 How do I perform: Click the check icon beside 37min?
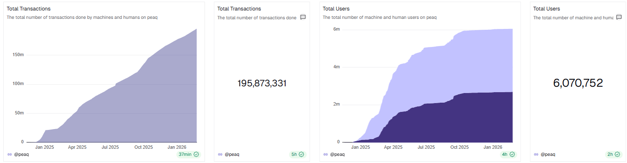click(196, 154)
